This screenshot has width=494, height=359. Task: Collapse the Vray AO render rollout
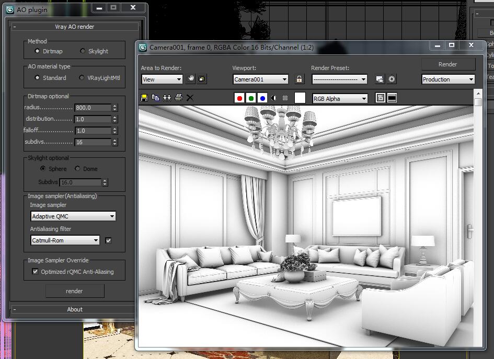(x=75, y=27)
